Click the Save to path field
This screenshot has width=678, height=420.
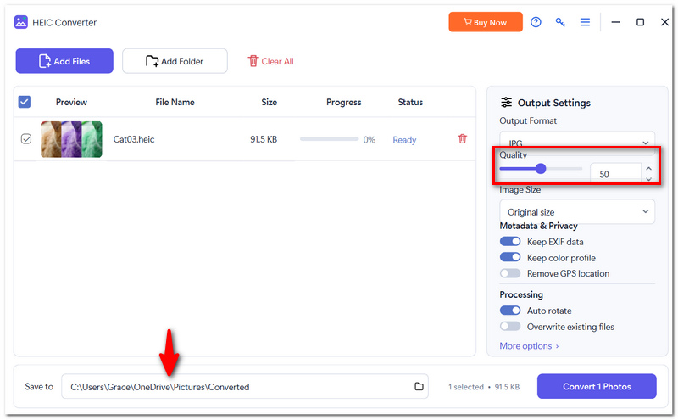[245, 386]
